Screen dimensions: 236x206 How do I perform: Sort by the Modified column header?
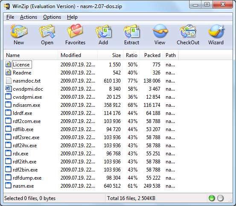tap(78, 55)
